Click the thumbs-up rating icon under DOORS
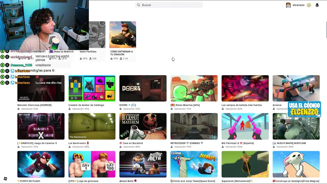Screen dimensions: 327x184 tap(121, 109)
